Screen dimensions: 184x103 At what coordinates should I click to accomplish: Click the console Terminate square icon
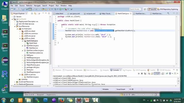coord(139,74)
